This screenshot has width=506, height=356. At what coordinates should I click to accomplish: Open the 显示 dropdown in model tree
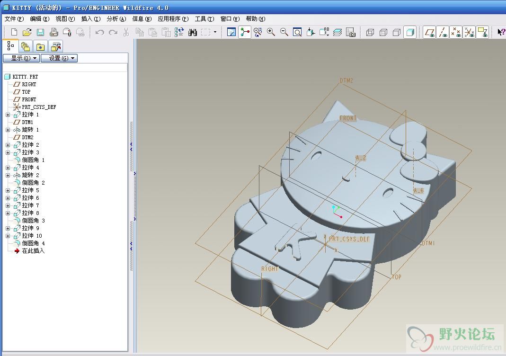21,58
